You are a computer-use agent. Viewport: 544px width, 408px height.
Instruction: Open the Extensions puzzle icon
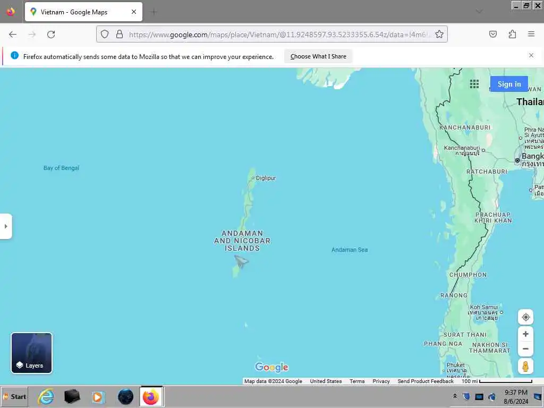point(512,34)
